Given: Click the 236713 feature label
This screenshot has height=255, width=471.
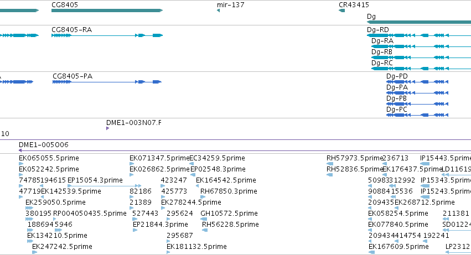Looking at the screenshot, I should pyautogui.click(x=396, y=158).
